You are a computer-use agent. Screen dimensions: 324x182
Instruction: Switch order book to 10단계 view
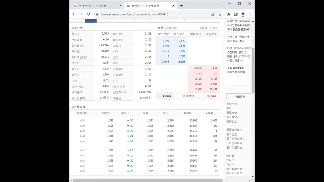click(213, 28)
